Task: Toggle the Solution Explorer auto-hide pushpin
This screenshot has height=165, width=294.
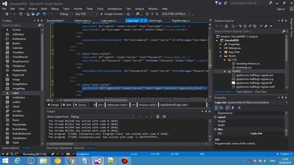Action: point(283,21)
